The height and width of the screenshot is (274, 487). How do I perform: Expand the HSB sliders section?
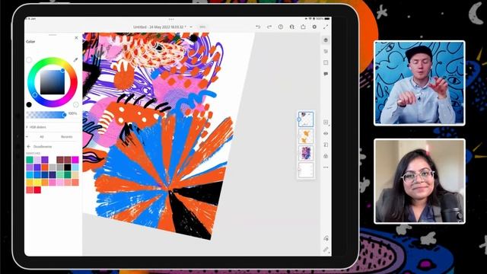point(36,127)
